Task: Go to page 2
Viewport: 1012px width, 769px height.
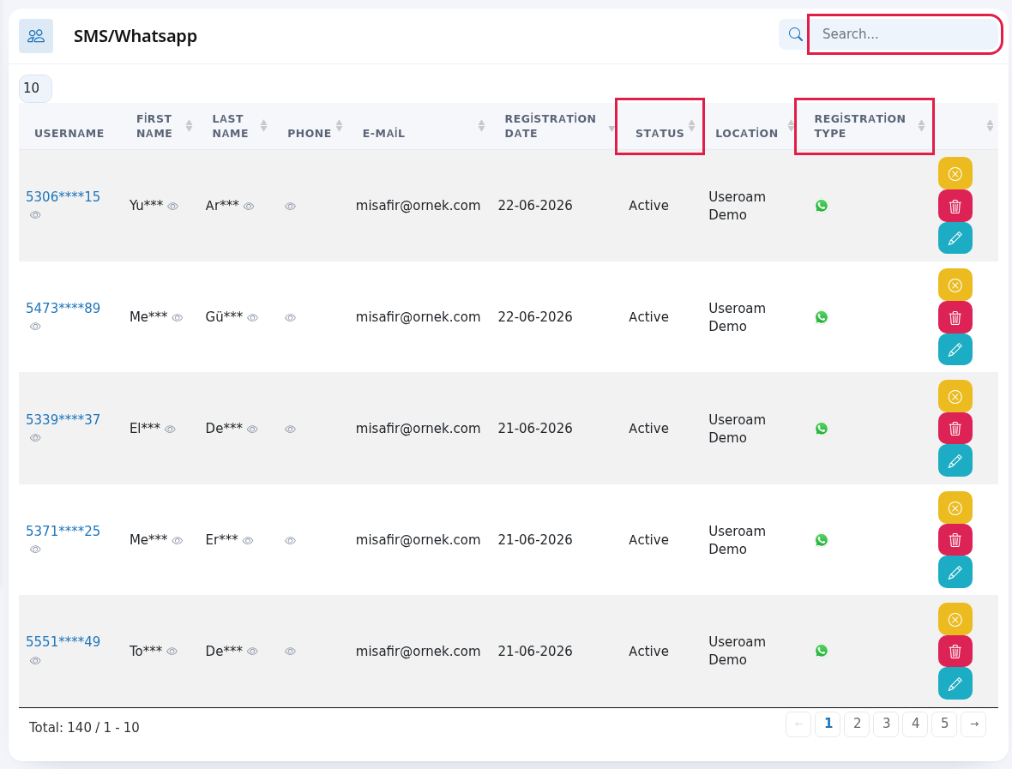Action: (857, 724)
